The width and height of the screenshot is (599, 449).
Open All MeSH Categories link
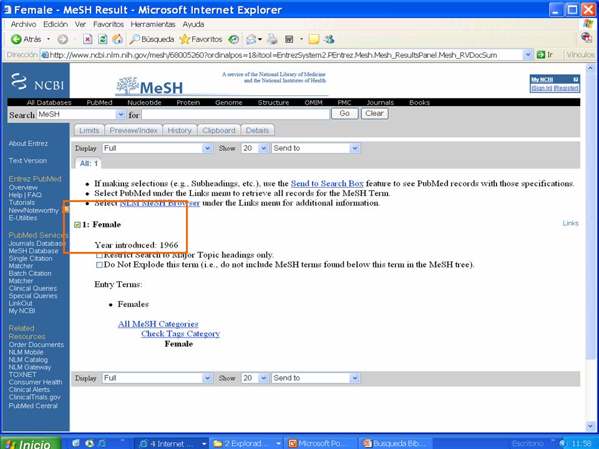click(158, 324)
